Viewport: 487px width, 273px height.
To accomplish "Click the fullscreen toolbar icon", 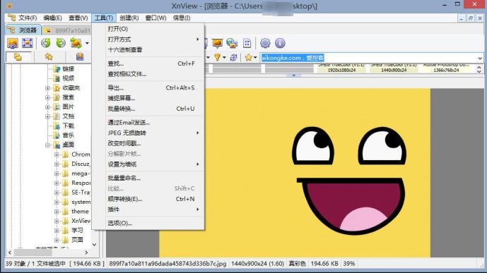I will coord(28,43).
